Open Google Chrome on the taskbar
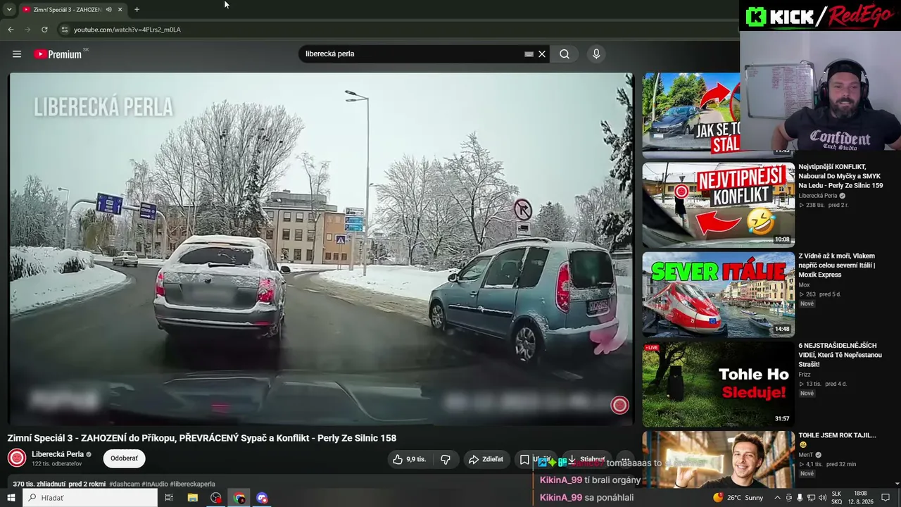Viewport: 901px width, 507px height. tap(239, 498)
